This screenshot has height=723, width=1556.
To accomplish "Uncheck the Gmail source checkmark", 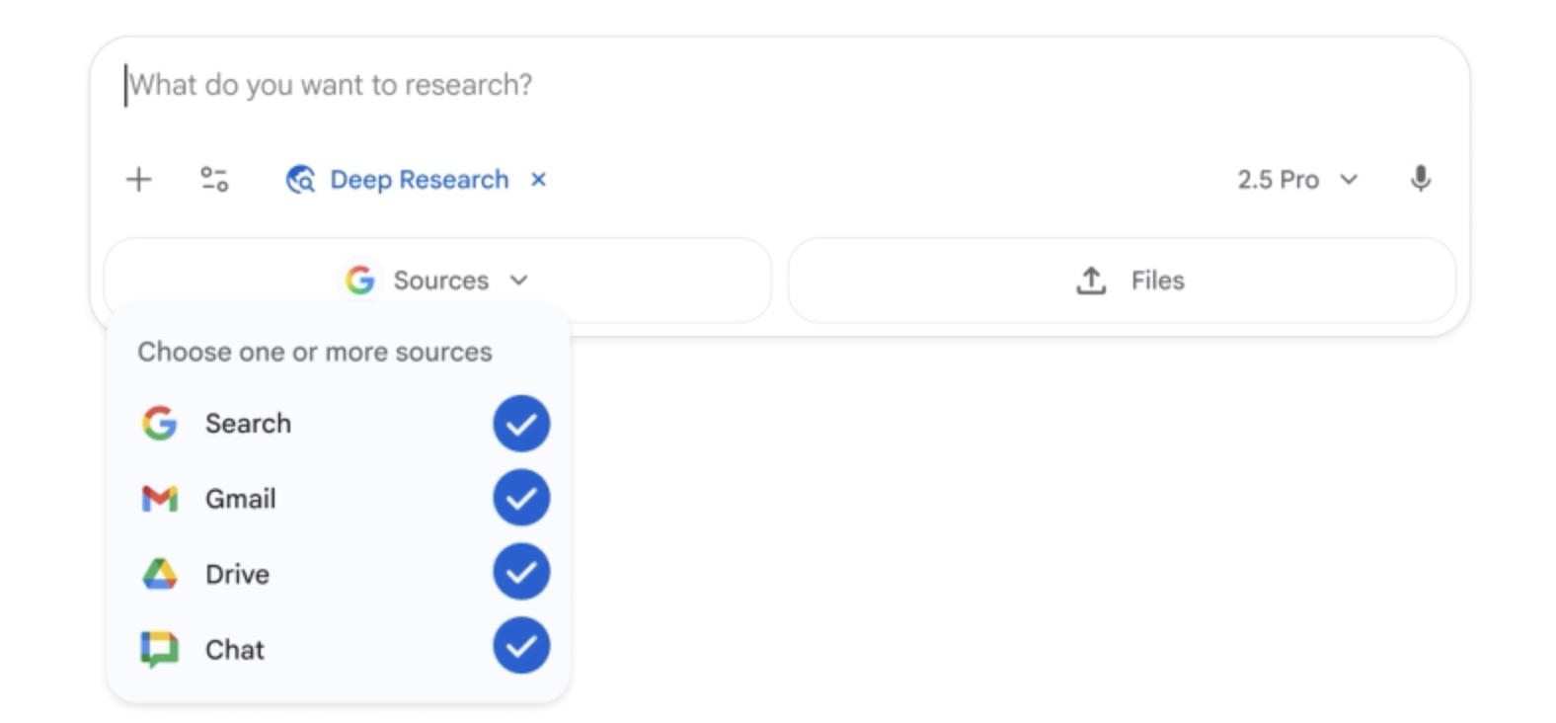I will (521, 498).
